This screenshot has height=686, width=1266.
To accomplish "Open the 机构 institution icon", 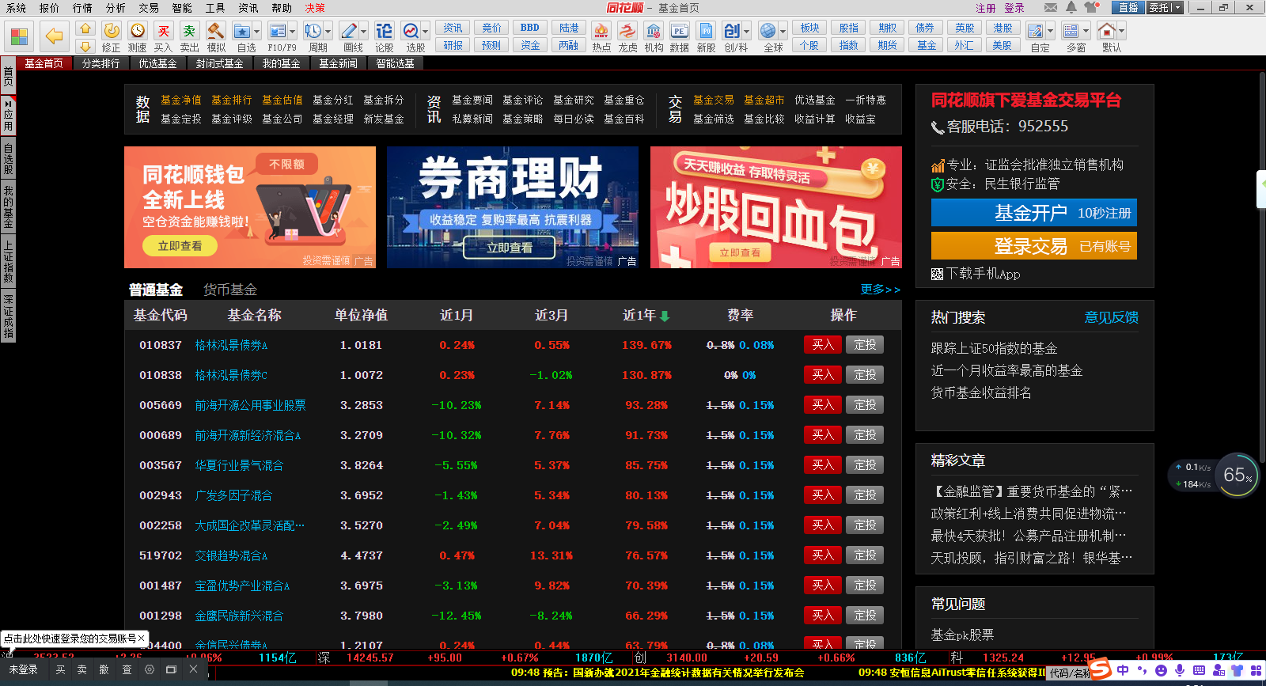I will (654, 31).
